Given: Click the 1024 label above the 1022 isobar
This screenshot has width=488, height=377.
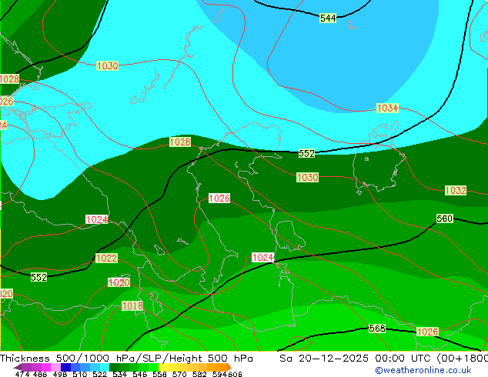Looking at the screenshot, I should (x=97, y=219).
